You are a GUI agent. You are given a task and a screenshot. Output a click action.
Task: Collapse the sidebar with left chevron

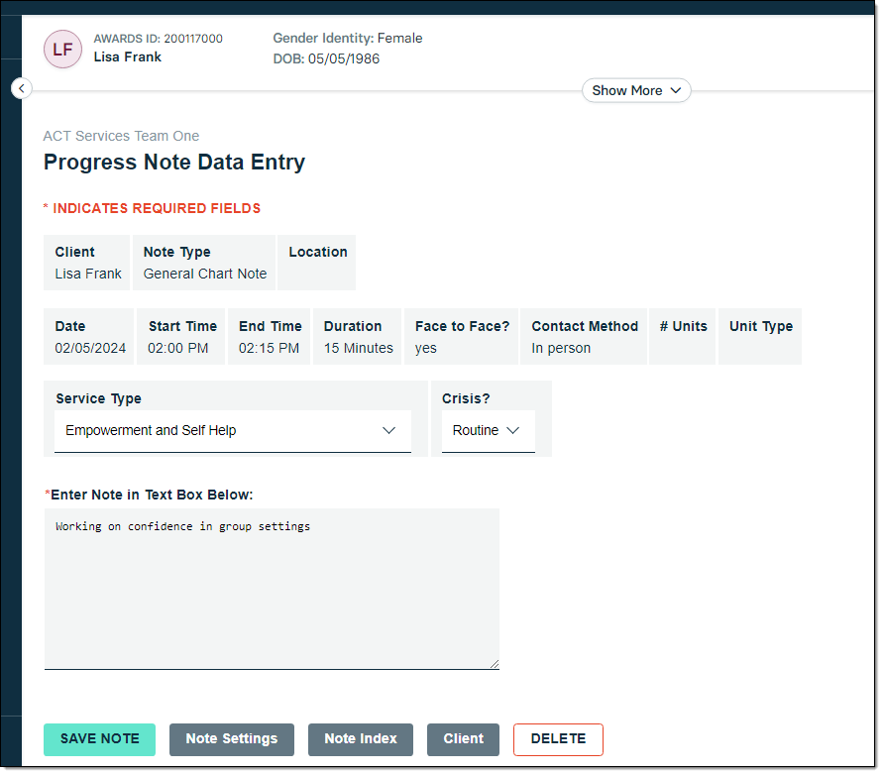[x=22, y=89]
